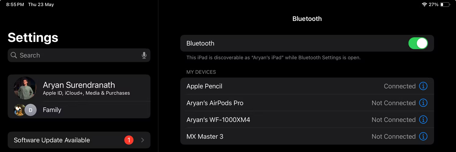Tap Aryan's profile photo thumbnail
The width and height of the screenshot is (456, 152).
[x=25, y=88]
